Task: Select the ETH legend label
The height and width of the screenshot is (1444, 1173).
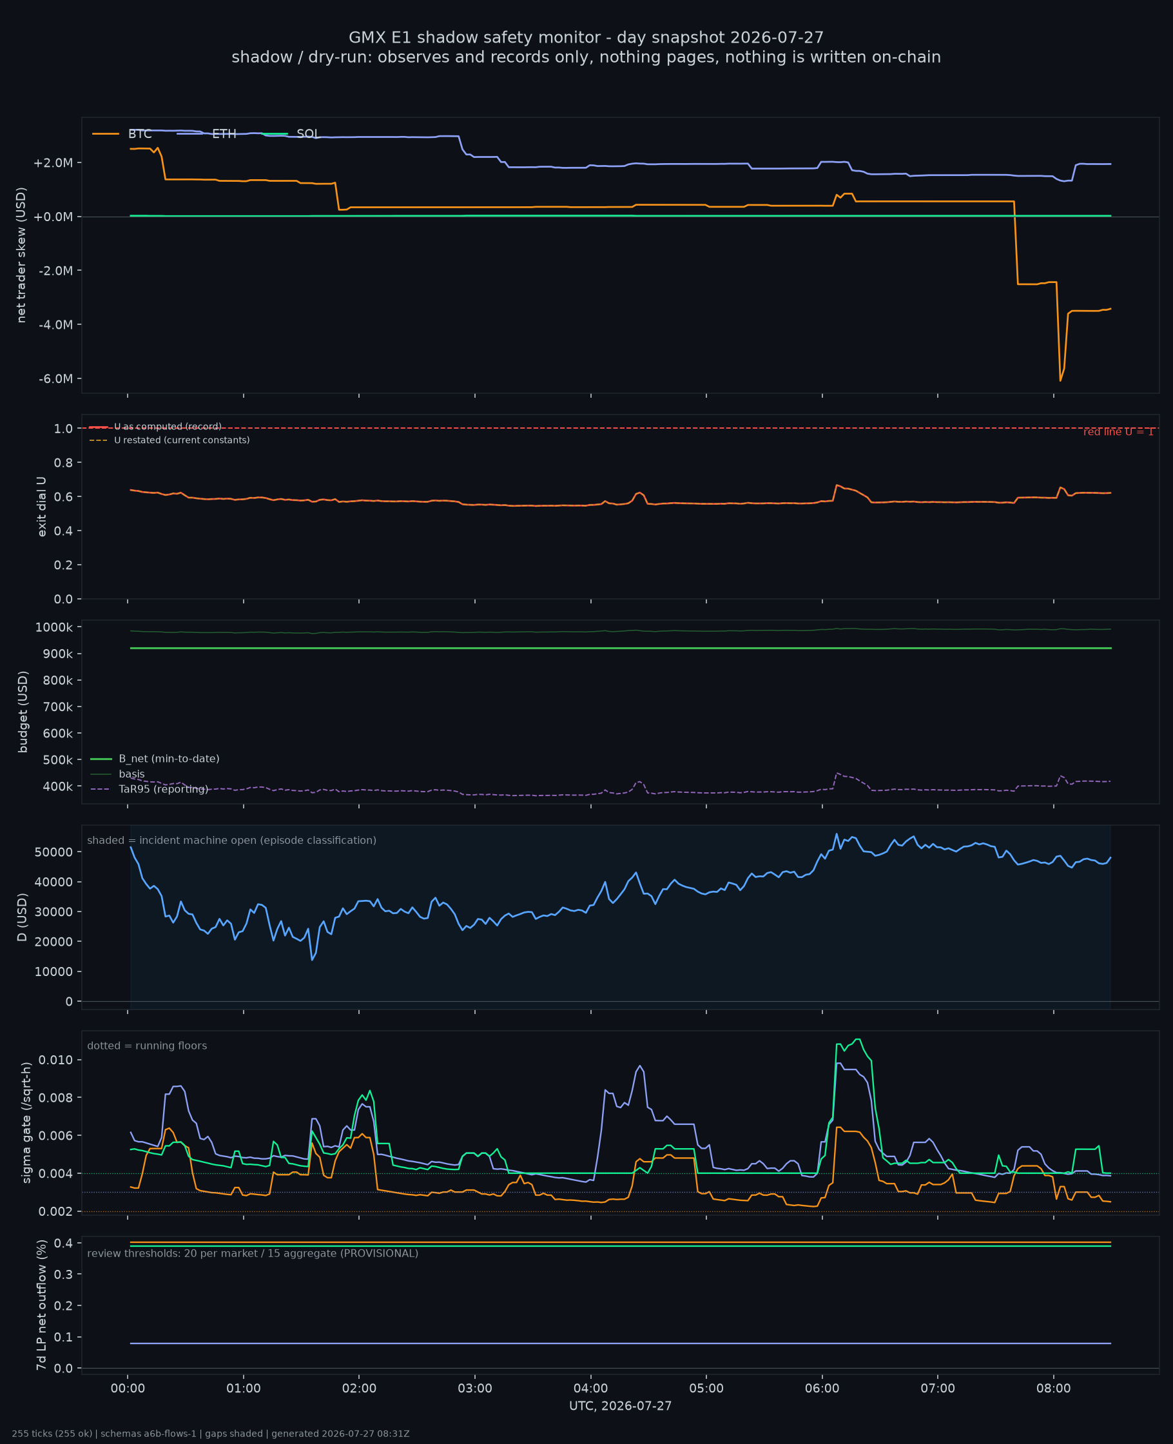Action: tap(224, 134)
